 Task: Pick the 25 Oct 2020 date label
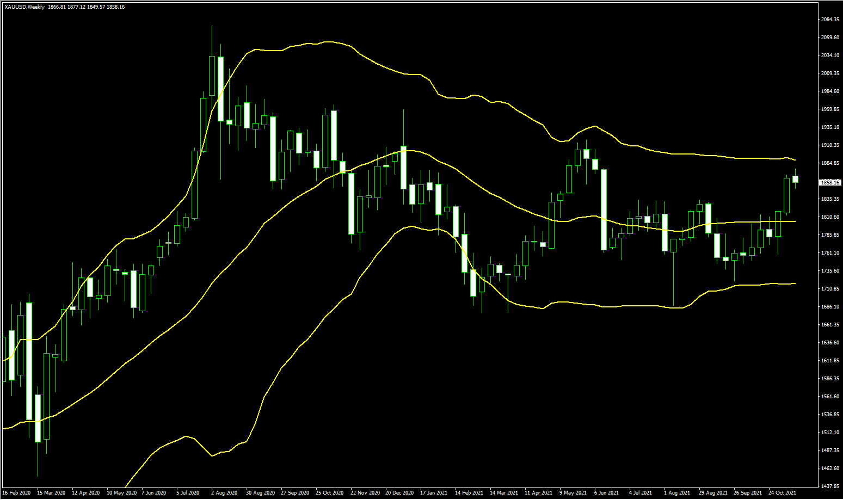[329, 493]
